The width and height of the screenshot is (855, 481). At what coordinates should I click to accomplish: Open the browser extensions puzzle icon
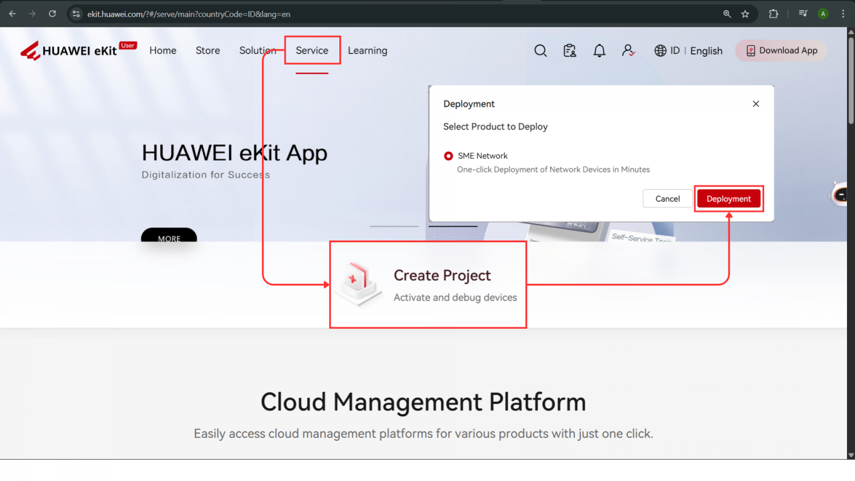click(x=773, y=14)
